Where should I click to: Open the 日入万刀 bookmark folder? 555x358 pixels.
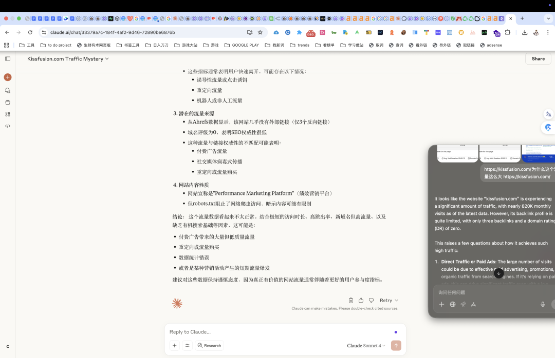click(157, 45)
